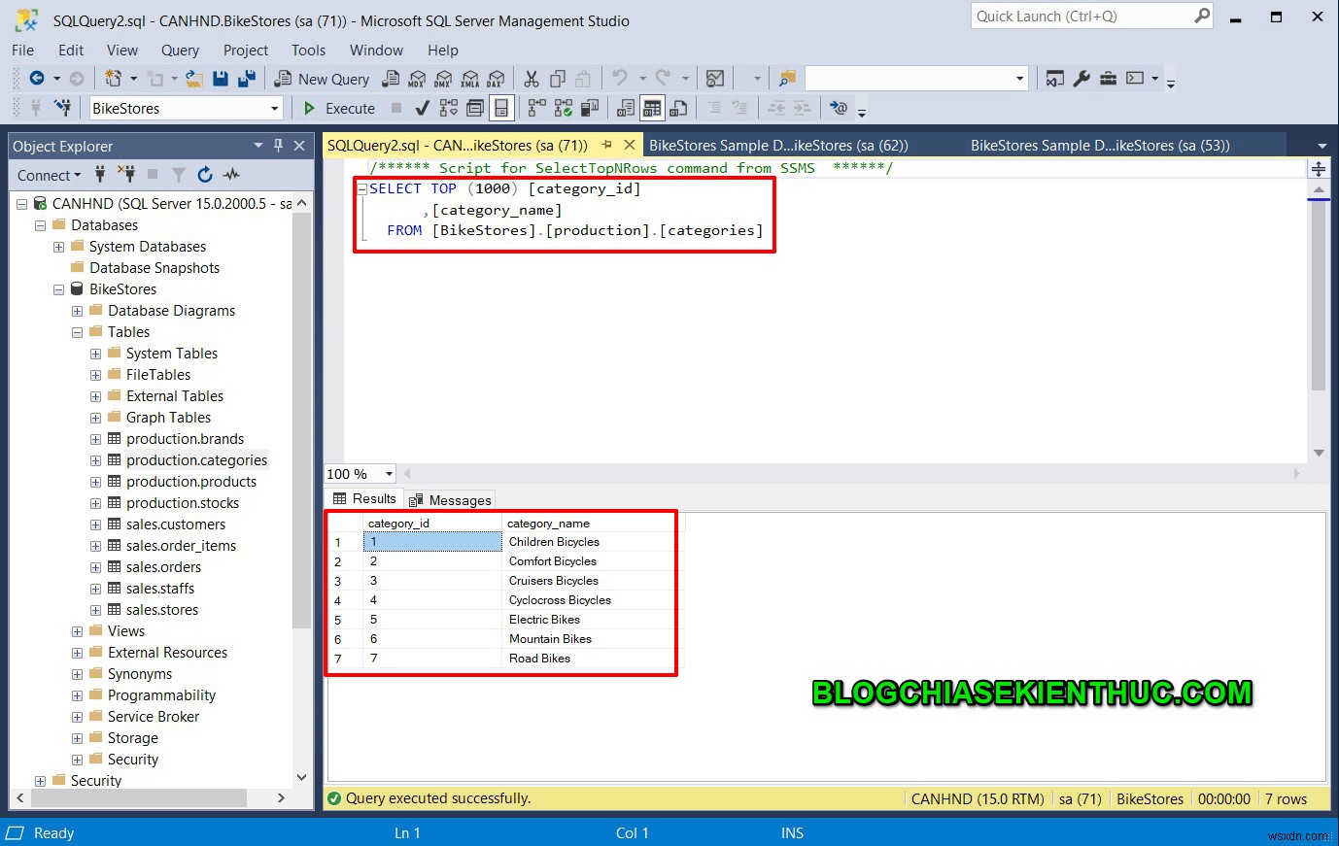
Task: Toggle Auto Hide pin on Object Explorer
Action: click(x=278, y=146)
